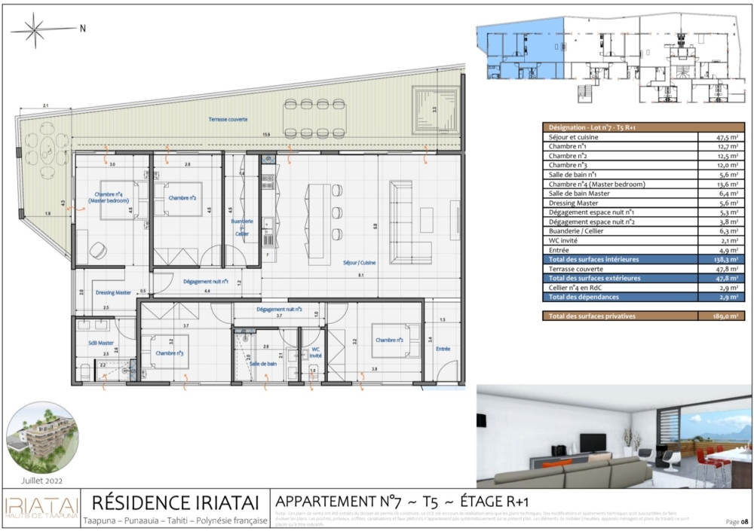Click the Total des surfaces intérieures row
The height and width of the screenshot is (531, 754).
643,258
